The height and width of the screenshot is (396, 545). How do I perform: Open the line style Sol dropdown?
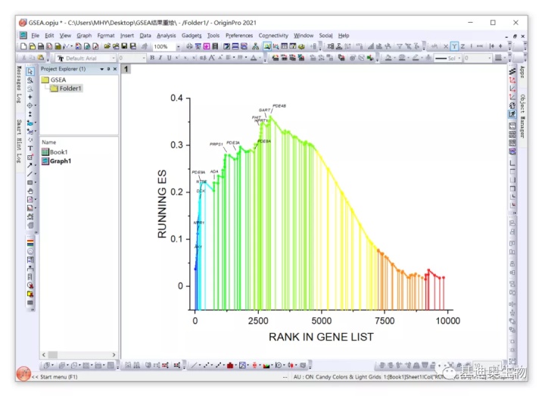pos(459,58)
